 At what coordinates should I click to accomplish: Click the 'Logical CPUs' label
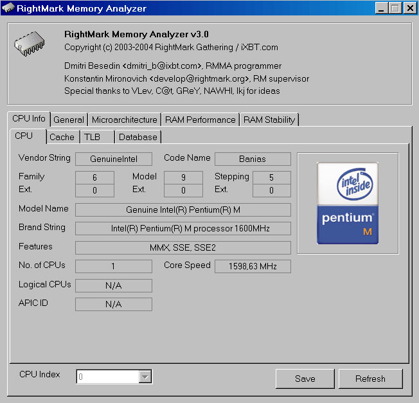[x=44, y=285]
